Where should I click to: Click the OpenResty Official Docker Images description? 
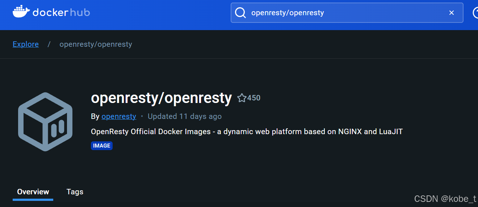pos(247,131)
